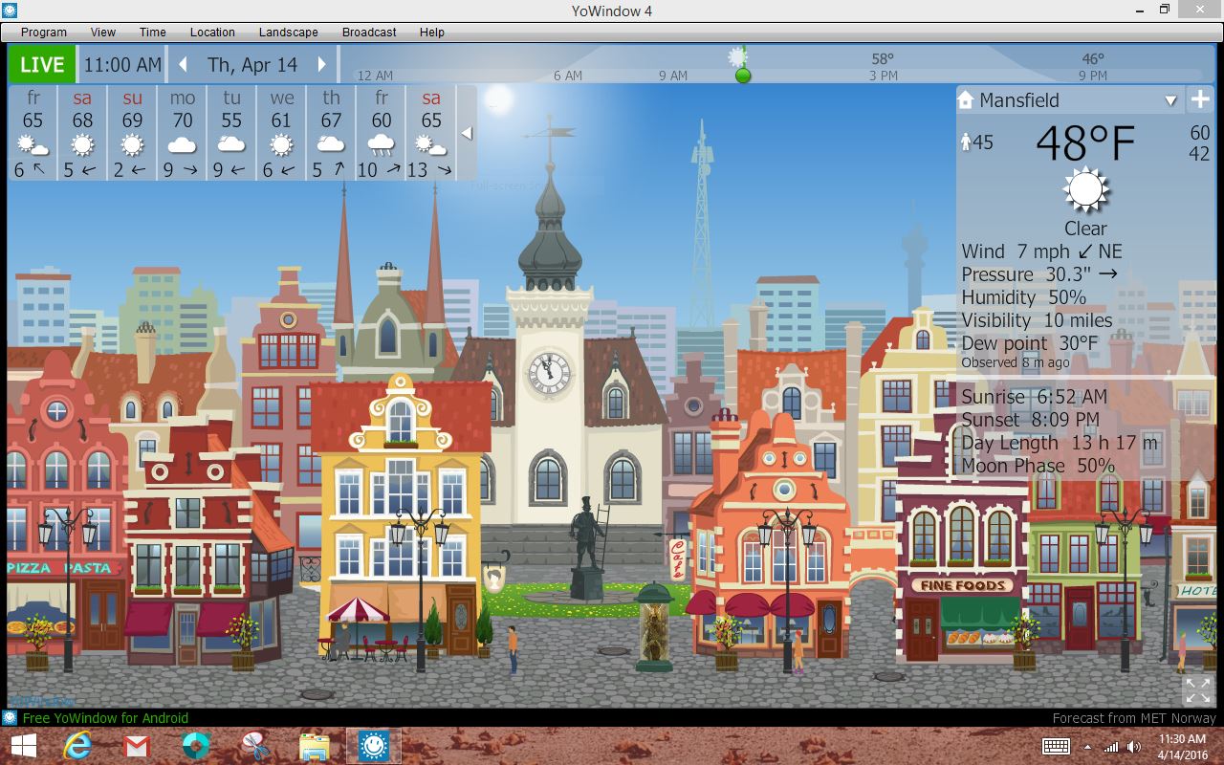Screen dimensions: 1224x765
Task: Click the home icon beside Mansfield
Action: click(965, 100)
